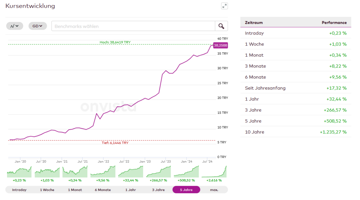Click the Performance column header

point(334,23)
